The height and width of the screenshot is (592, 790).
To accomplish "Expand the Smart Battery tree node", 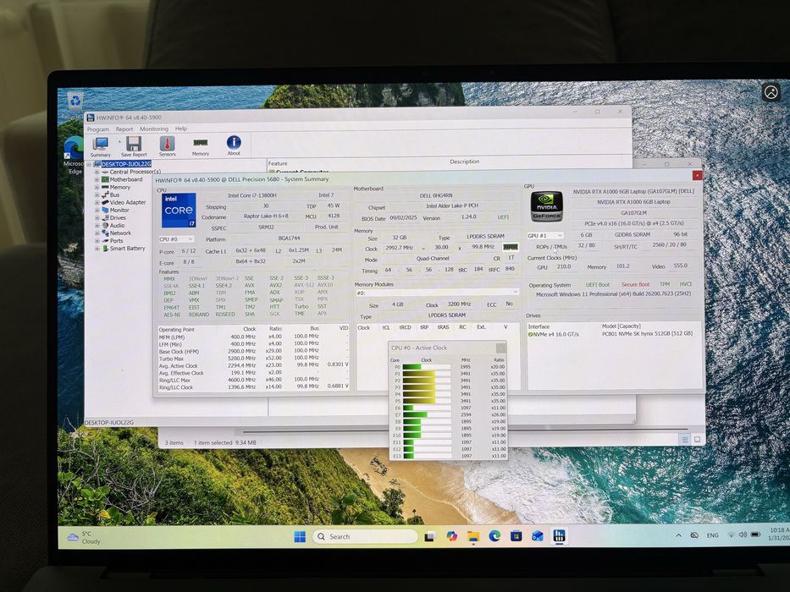I will 97,248.
